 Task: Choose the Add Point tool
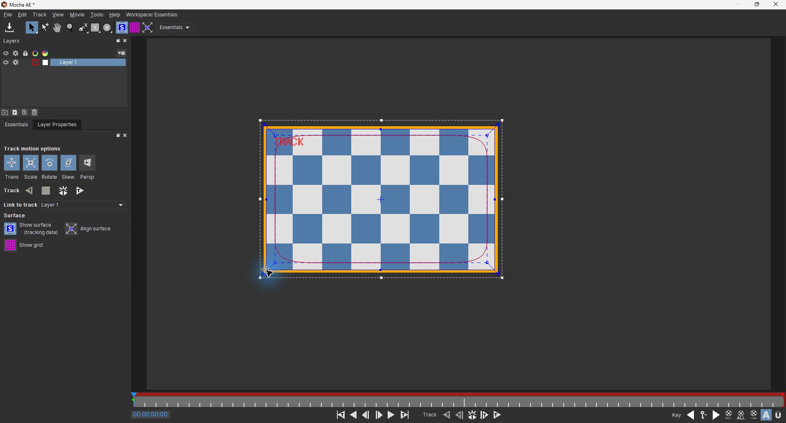coord(45,27)
